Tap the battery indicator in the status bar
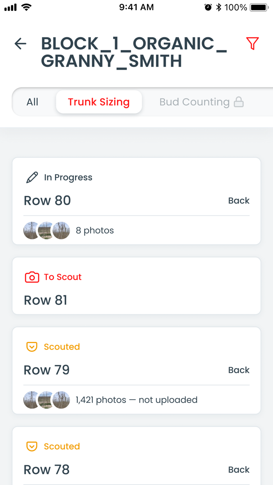273x485 pixels. (x=257, y=7)
